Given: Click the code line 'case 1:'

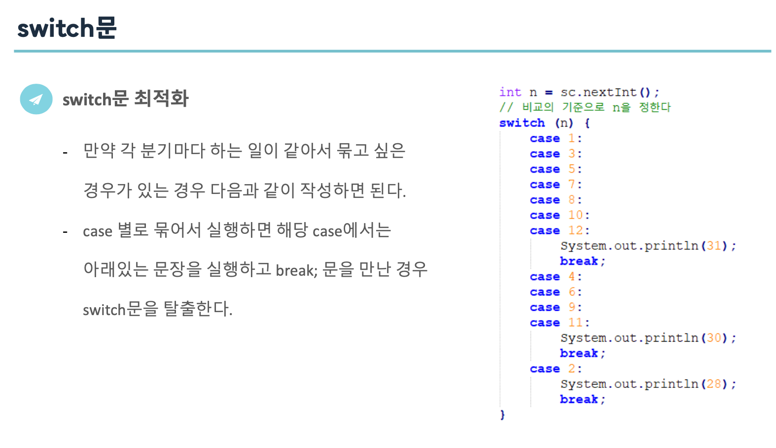Looking at the screenshot, I should coord(556,138).
